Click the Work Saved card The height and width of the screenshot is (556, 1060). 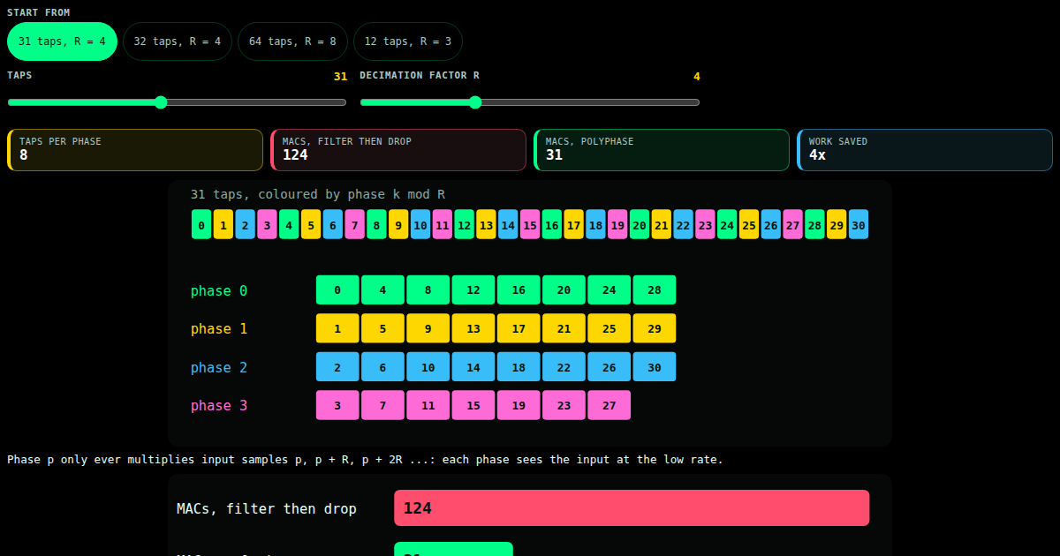[925, 150]
